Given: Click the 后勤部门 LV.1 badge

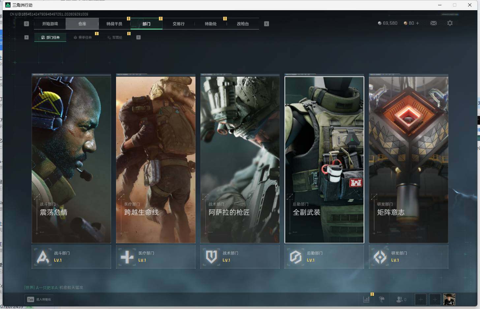Looking at the screenshot, I should (324, 257).
